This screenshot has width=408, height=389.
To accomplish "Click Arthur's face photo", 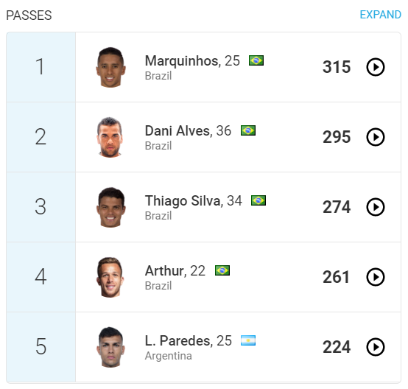I will coord(110,277).
